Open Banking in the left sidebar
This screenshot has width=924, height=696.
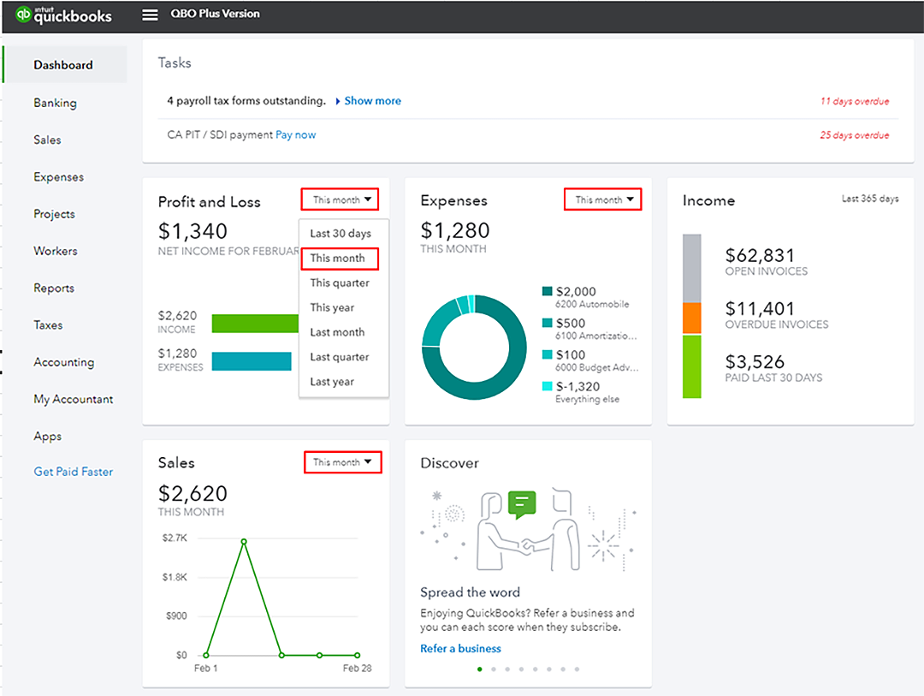(55, 103)
